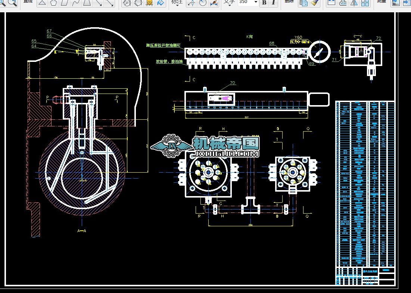
Task: Click the blue-arrowed rectangle modify tool
Action: click(x=331, y=3)
